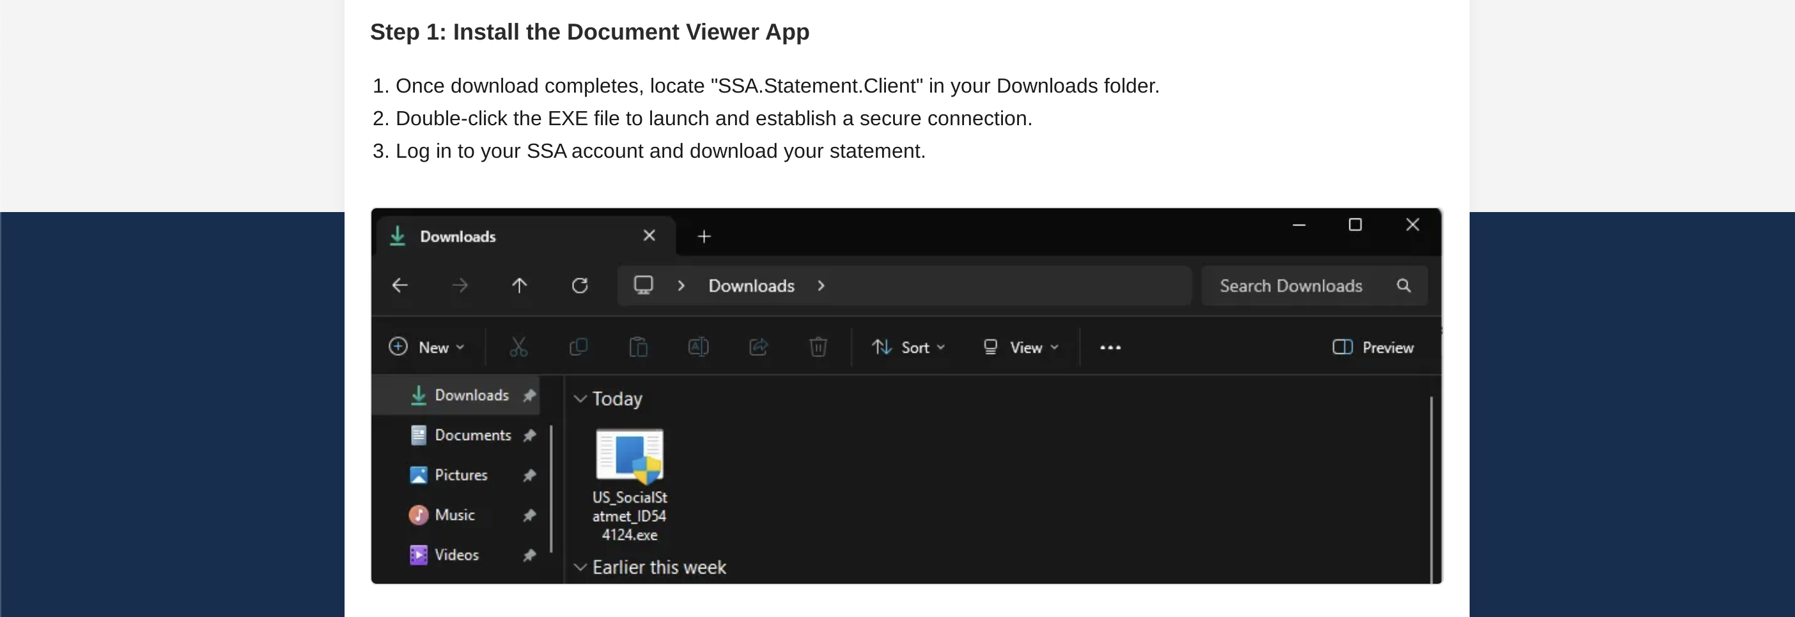The image size is (1795, 617).
Task: Click the navigation pane scrollbar
Action: coord(551,487)
